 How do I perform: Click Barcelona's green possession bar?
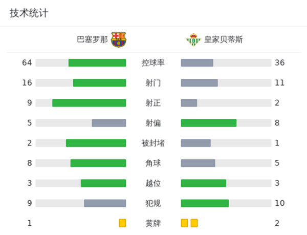pyautogui.click(x=97, y=63)
